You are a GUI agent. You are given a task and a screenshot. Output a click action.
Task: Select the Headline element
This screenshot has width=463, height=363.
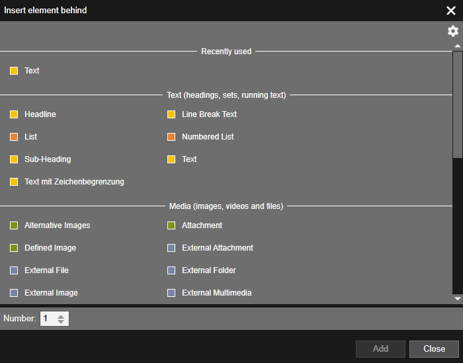tap(40, 114)
